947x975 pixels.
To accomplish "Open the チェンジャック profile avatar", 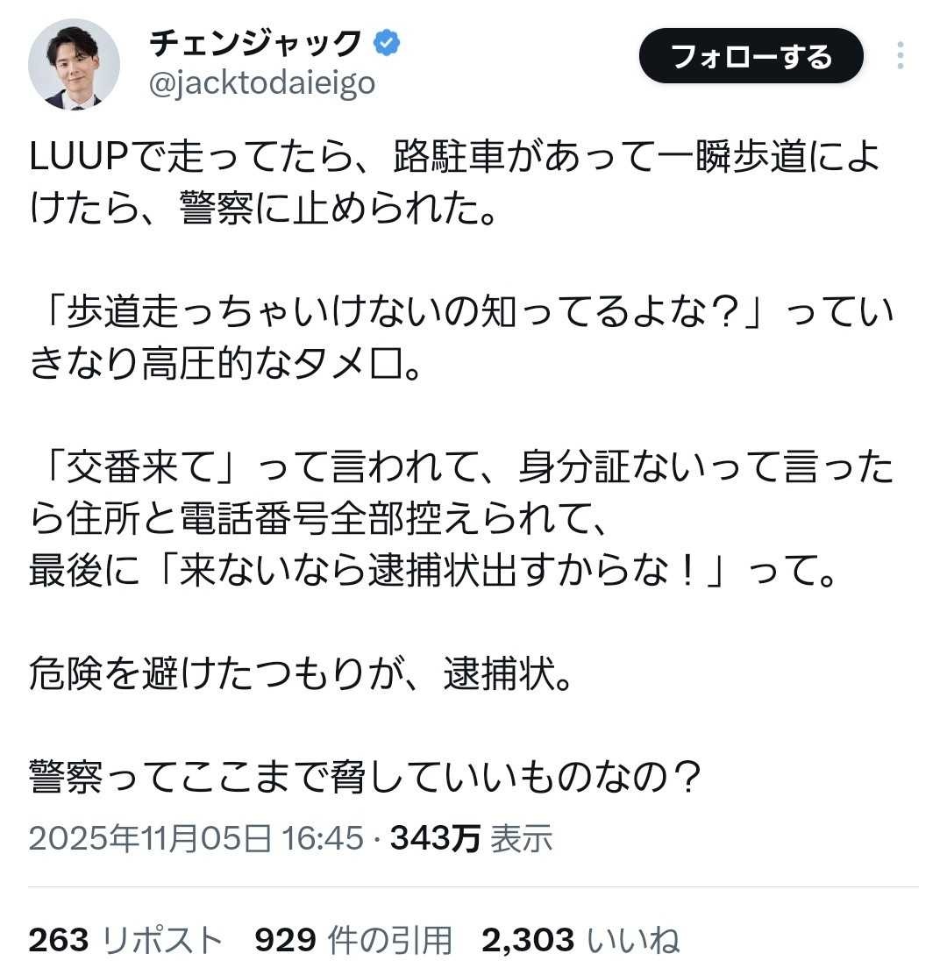I will 74,64.
